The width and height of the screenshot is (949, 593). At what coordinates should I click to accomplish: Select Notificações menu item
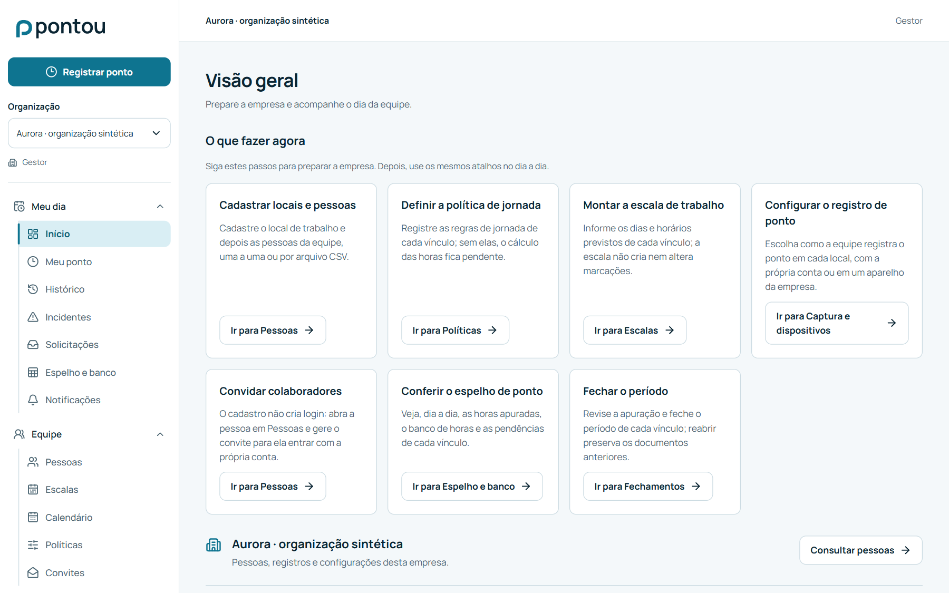[94, 400]
